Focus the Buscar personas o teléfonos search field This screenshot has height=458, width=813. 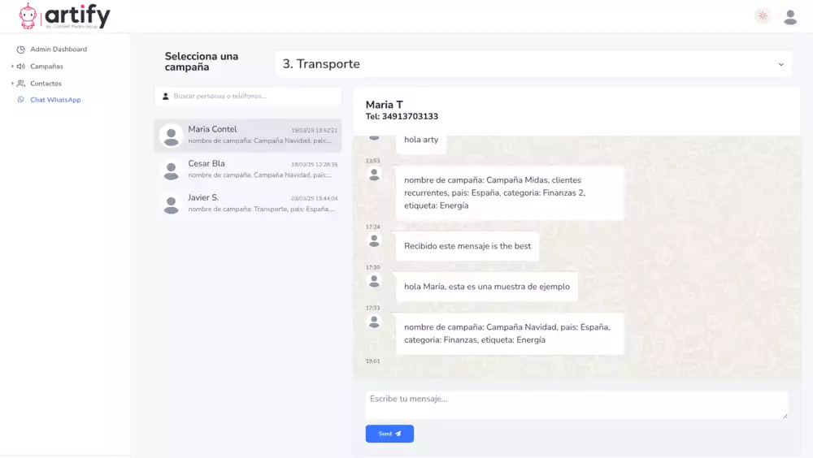point(252,96)
